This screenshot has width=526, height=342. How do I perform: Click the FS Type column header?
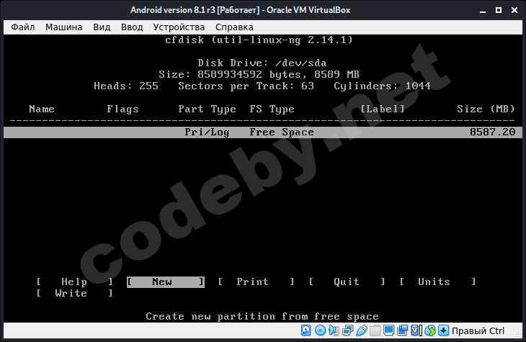(x=272, y=109)
